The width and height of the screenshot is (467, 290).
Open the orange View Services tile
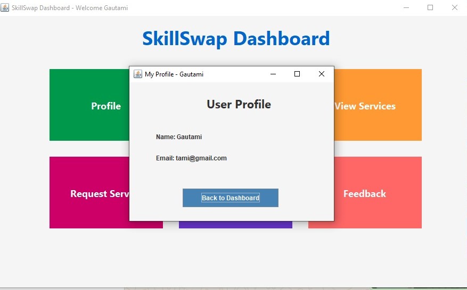378,105
